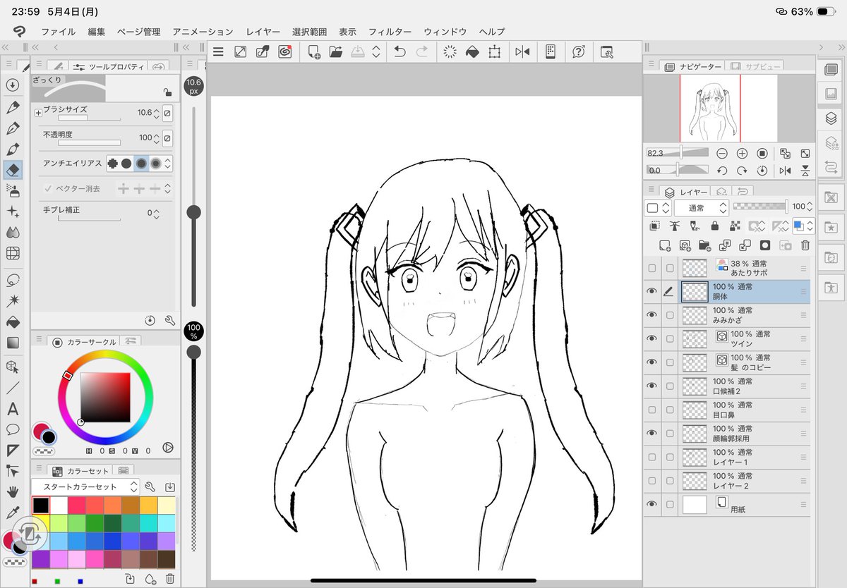Show the レイヤー1 layer

pyautogui.click(x=651, y=457)
